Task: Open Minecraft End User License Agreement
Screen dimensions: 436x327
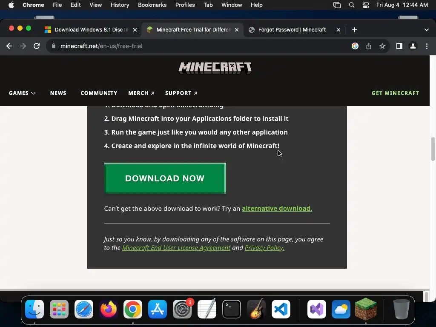Action: pos(176,248)
